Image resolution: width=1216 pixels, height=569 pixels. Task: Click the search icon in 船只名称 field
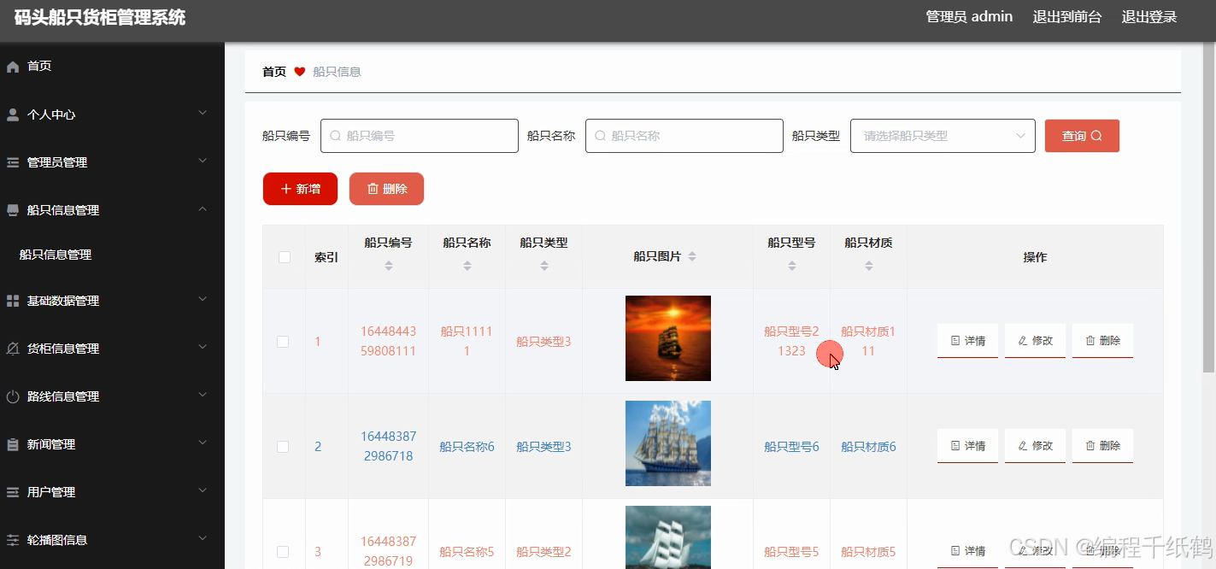tap(600, 136)
